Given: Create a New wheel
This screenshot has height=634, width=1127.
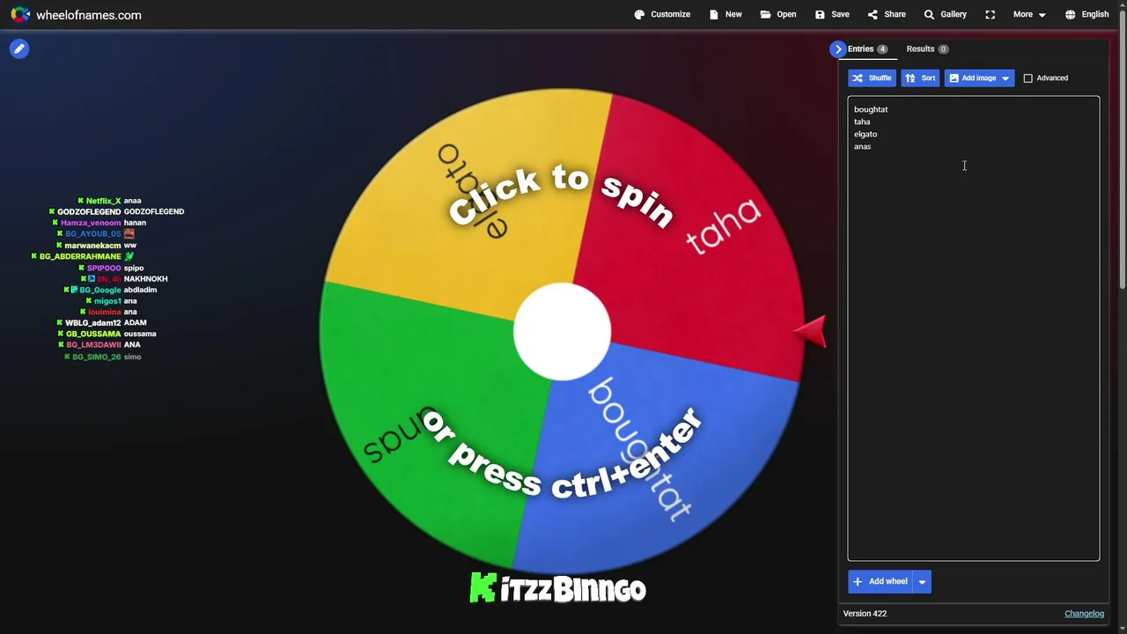Looking at the screenshot, I should pyautogui.click(x=726, y=14).
